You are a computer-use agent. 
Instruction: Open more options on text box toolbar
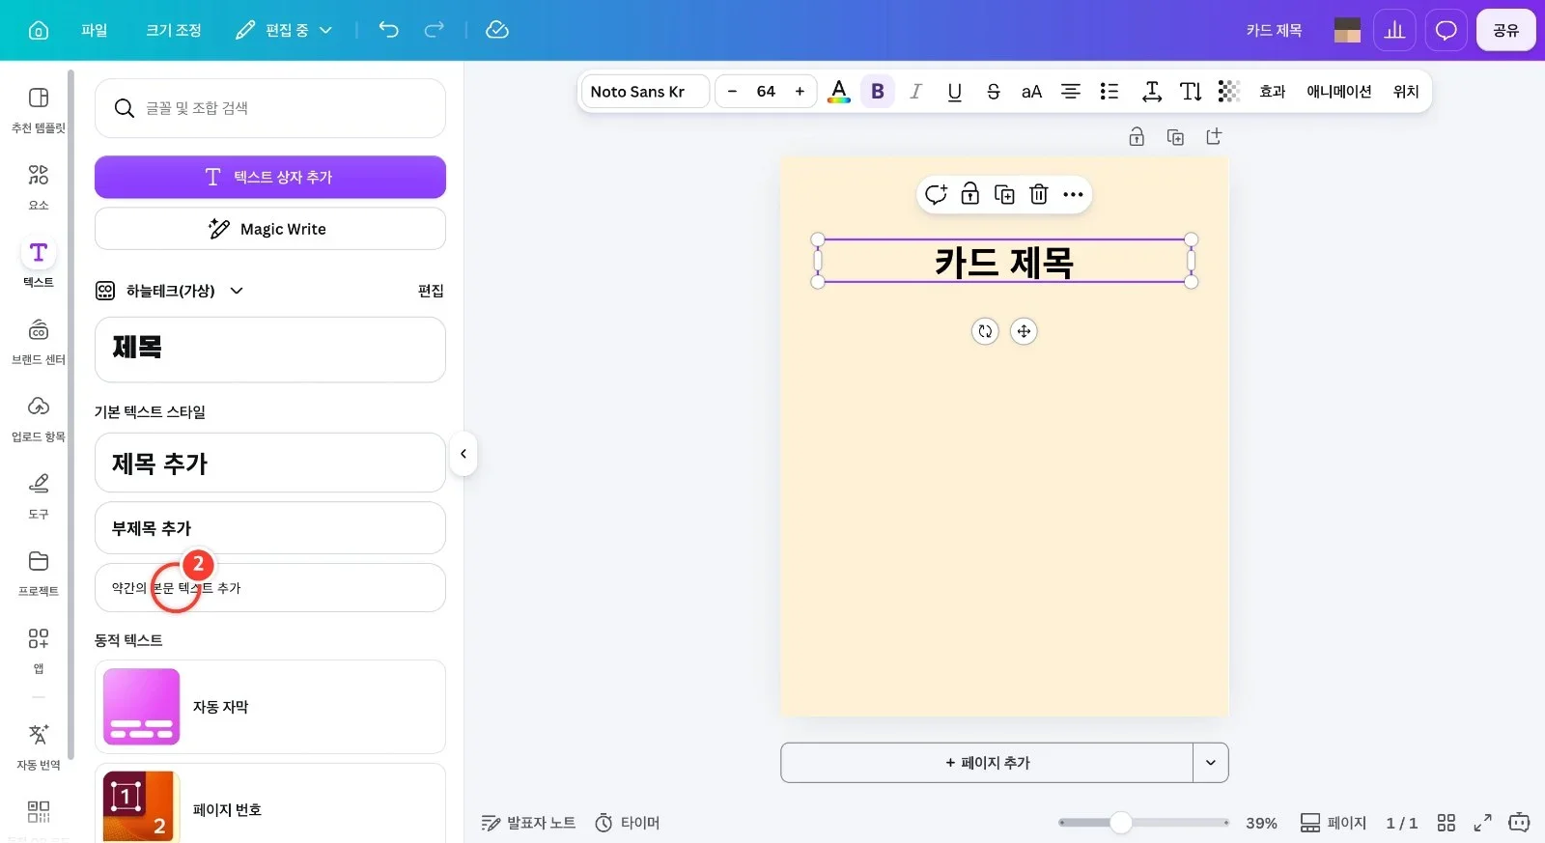[x=1073, y=194]
